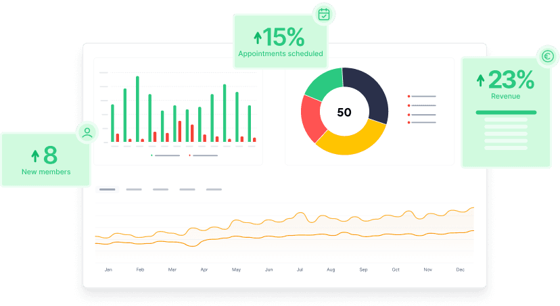Click the up arrow beside 8
The height and width of the screenshot is (306, 560).
[x=35, y=156]
